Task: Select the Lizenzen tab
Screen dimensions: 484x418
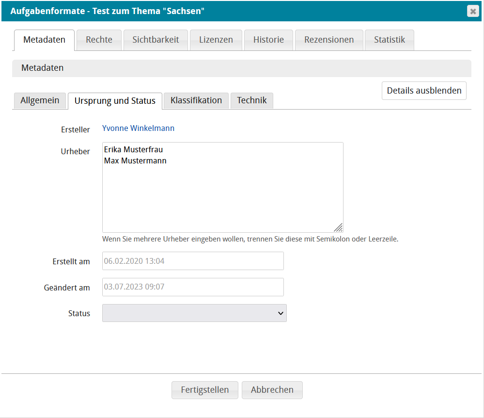Action: [x=216, y=40]
